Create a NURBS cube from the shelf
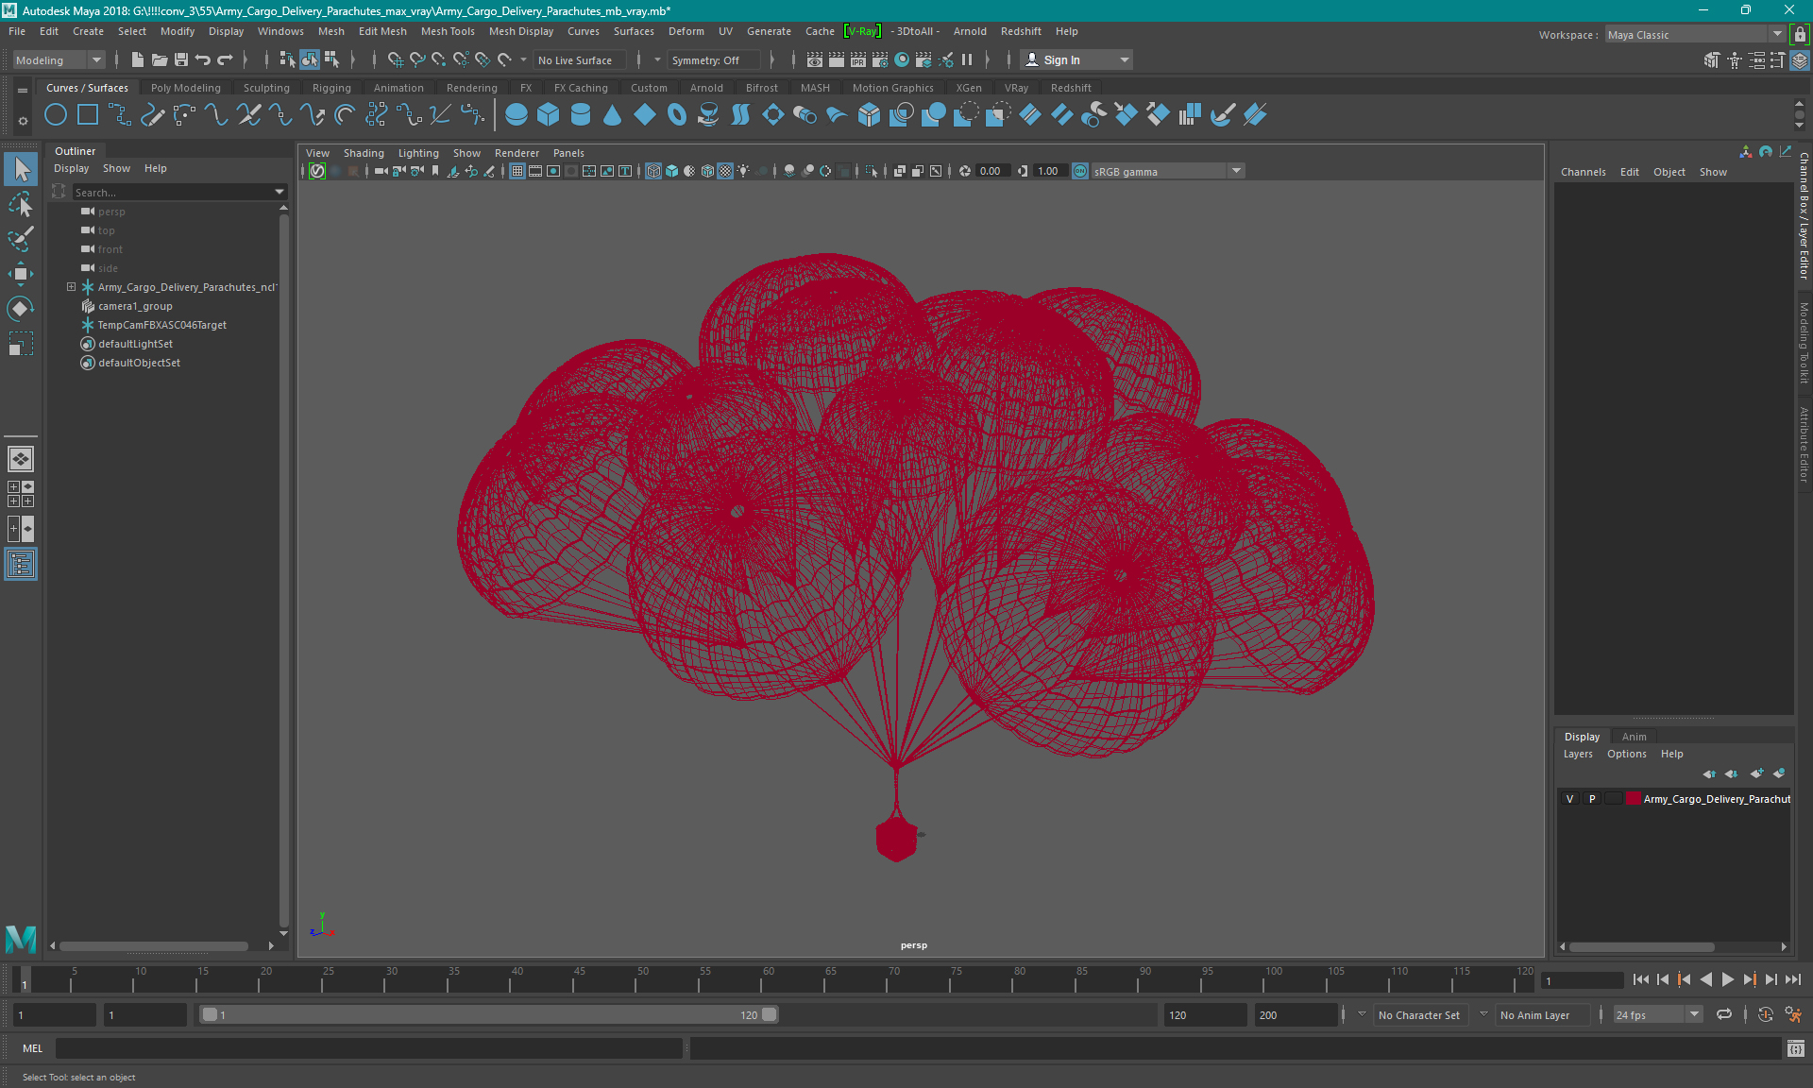Image resolution: width=1813 pixels, height=1088 pixels. pos(548,115)
